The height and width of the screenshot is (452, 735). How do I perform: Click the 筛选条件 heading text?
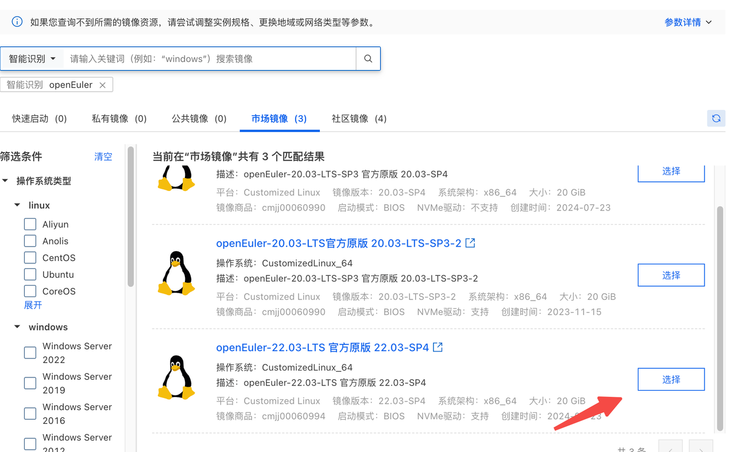point(21,156)
